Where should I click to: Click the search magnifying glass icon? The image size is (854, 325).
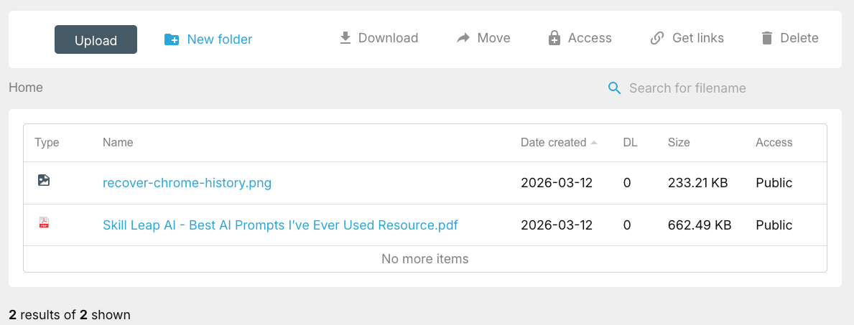[x=614, y=88]
